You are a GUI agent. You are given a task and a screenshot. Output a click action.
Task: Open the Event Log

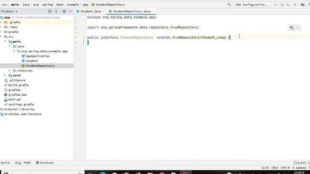click(x=301, y=163)
